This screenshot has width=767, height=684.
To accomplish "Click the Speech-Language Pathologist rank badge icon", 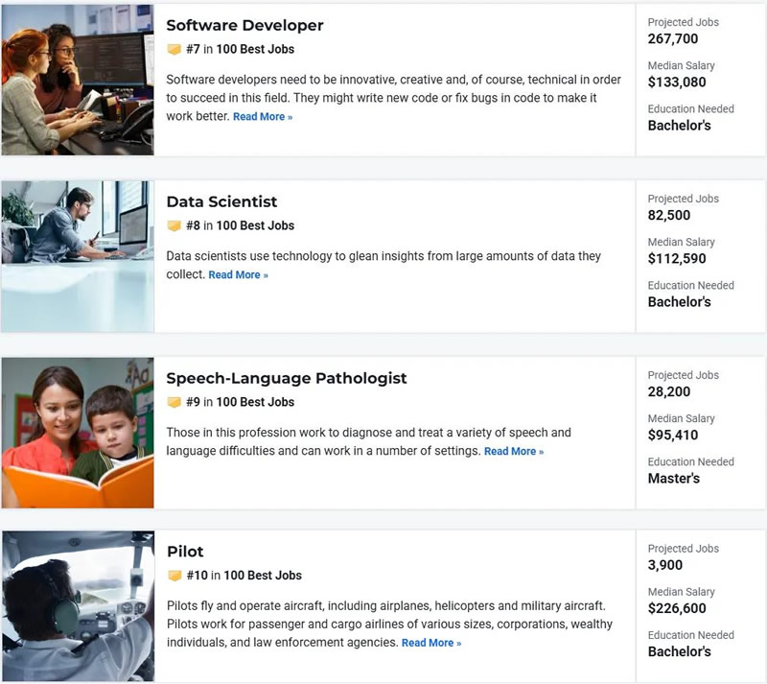I will pyautogui.click(x=174, y=402).
